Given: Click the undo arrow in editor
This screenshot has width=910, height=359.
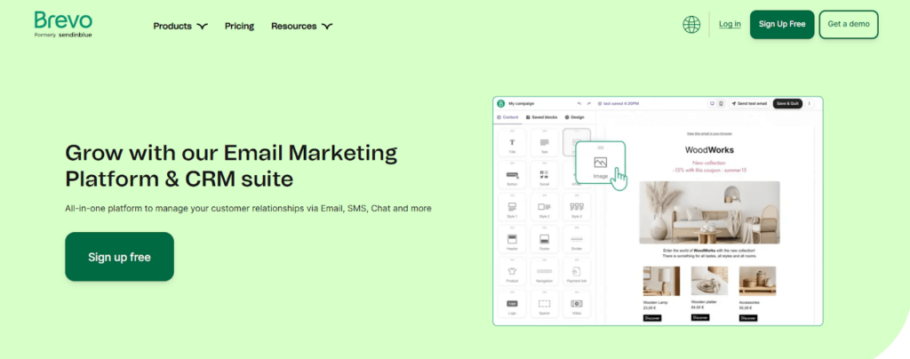Looking at the screenshot, I should pos(579,104).
